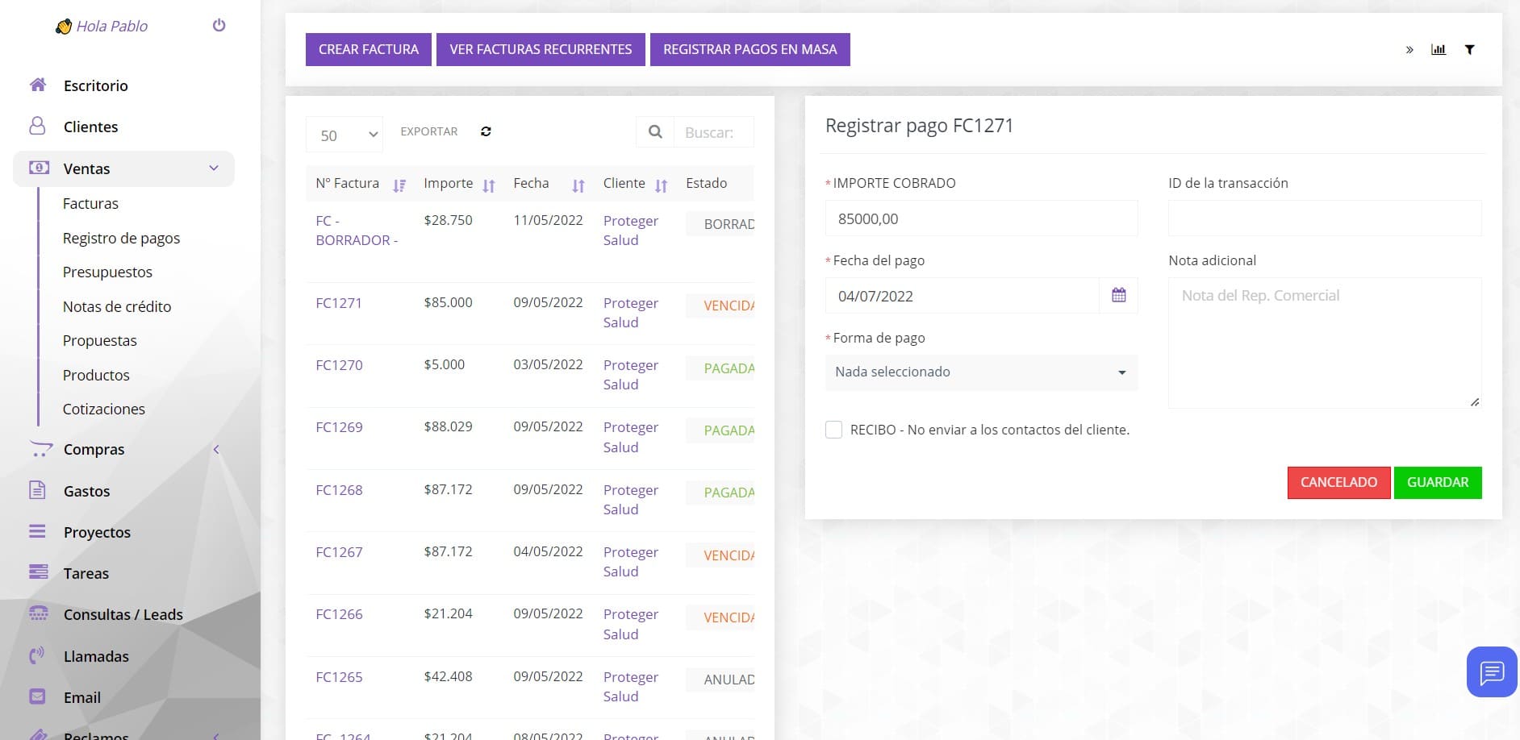Sort by Nº Factura column icon
Viewport: 1520px width, 740px height.
pyautogui.click(x=399, y=186)
